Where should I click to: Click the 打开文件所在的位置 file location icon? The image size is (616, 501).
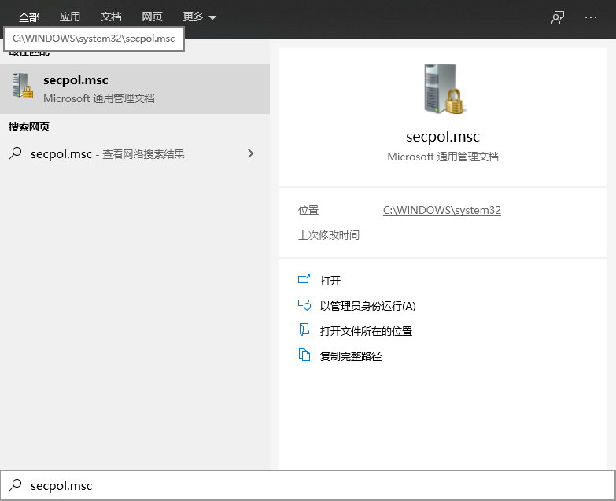[x=304, y=331]
